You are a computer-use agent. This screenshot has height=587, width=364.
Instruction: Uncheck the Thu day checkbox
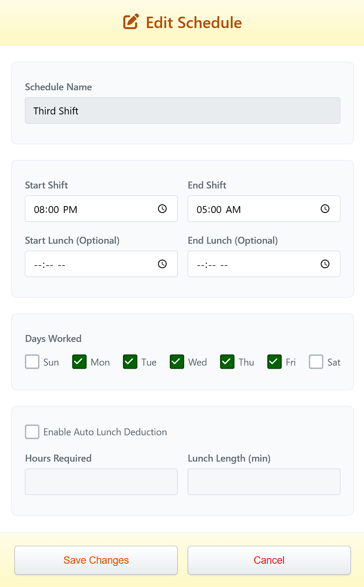click(227, 362)
